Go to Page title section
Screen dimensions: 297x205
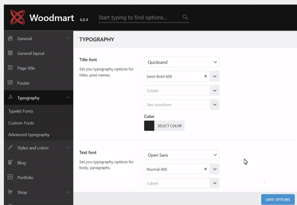point(39,68)
